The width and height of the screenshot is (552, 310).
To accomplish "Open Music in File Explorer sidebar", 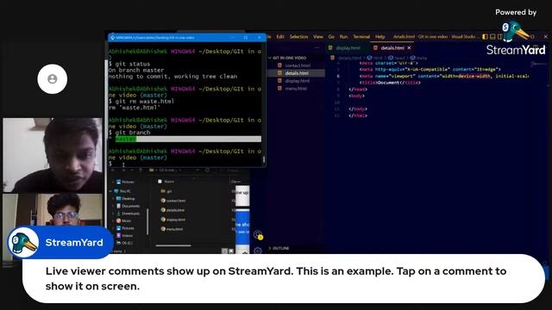I will click(x=123, y=220).
